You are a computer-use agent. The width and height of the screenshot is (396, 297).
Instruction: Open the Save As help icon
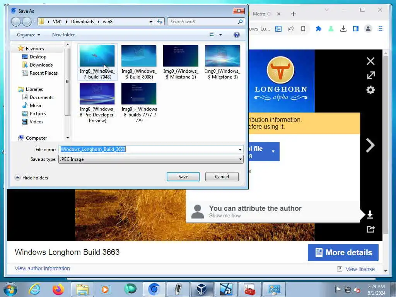pos(237,35)
